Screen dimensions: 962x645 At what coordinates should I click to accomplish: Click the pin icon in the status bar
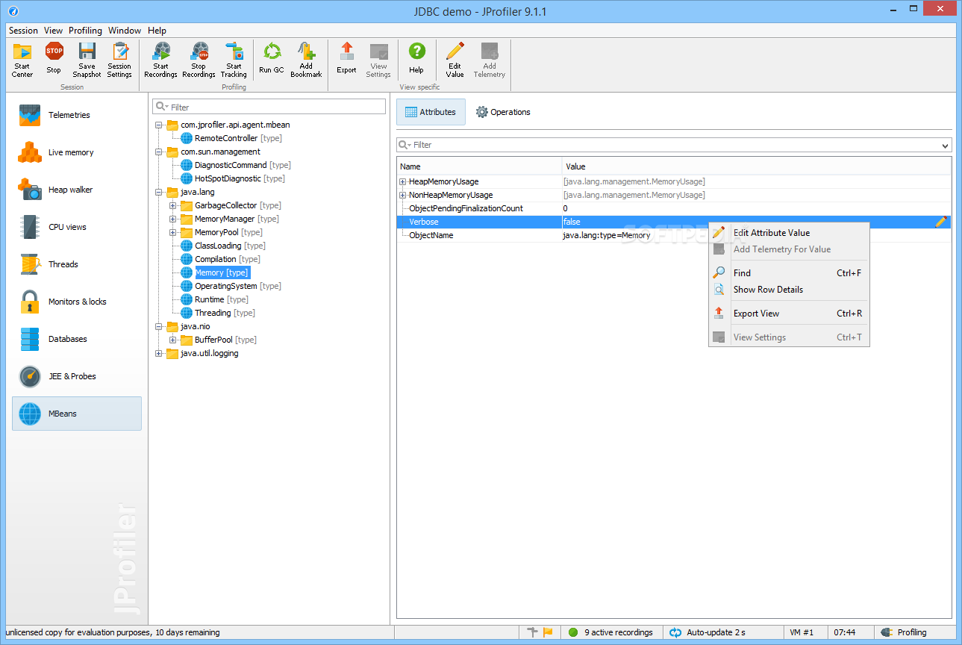pos(532,632)
